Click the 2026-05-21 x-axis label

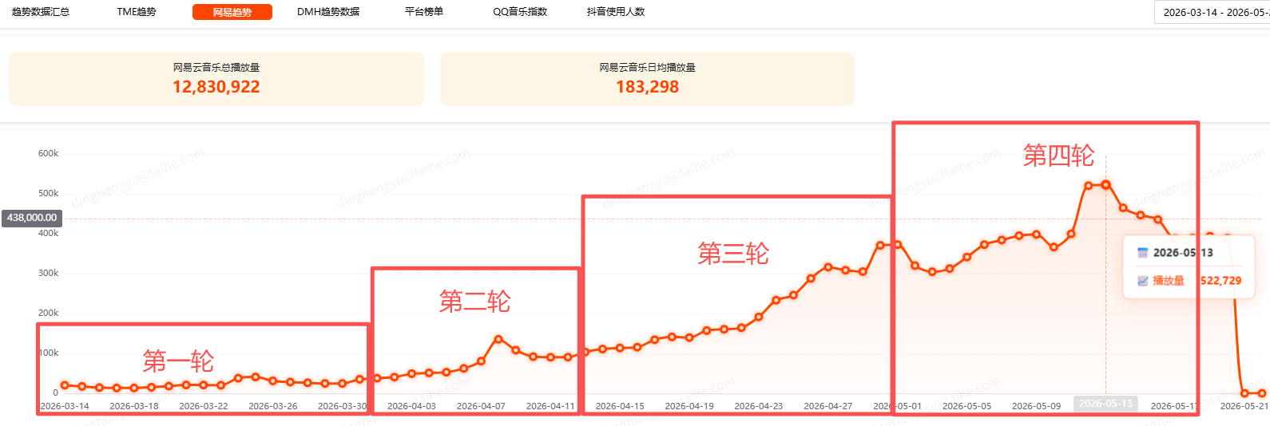point(1244,406)
